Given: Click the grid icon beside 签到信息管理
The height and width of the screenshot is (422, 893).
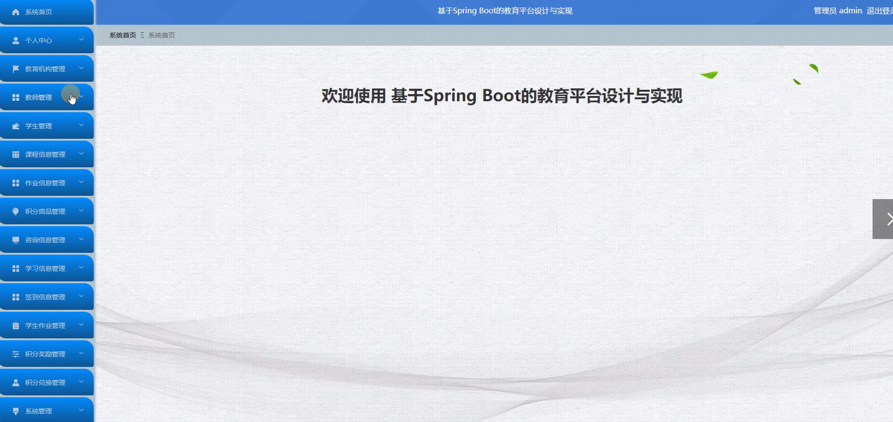Looking at the screenshot, I should click(x=16, y=297).
